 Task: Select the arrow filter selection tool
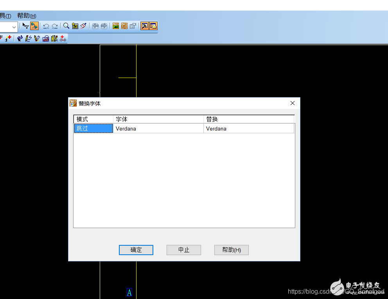click(x=25, y=26)
